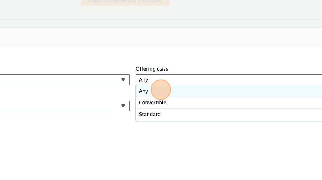Image resolution: width=322 pixels, height=180 pixels.
Task: Click arrow of dropdown beside Convertible option
Action: 123,106
